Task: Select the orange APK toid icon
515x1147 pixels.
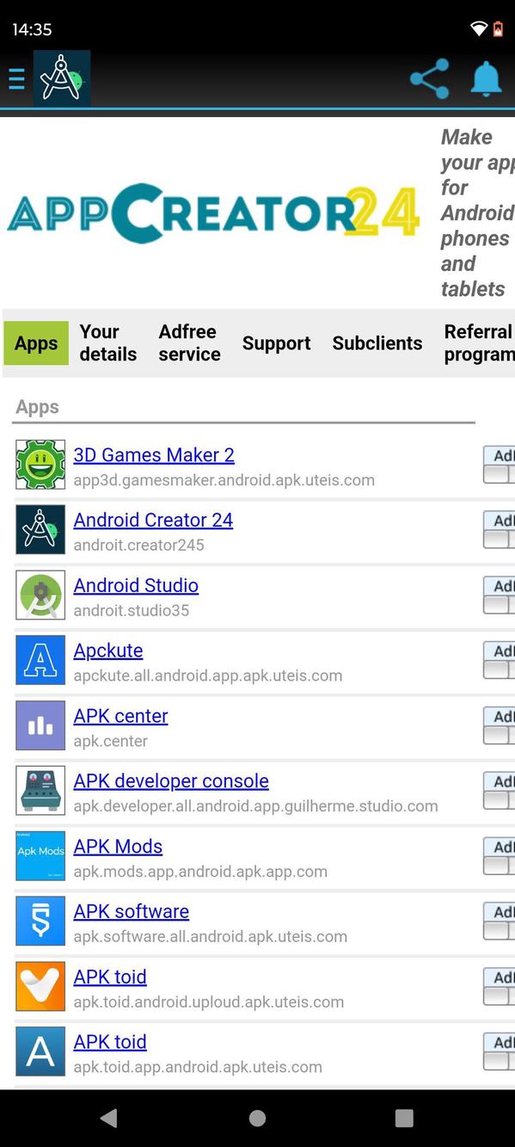Action: coord(40,986)
